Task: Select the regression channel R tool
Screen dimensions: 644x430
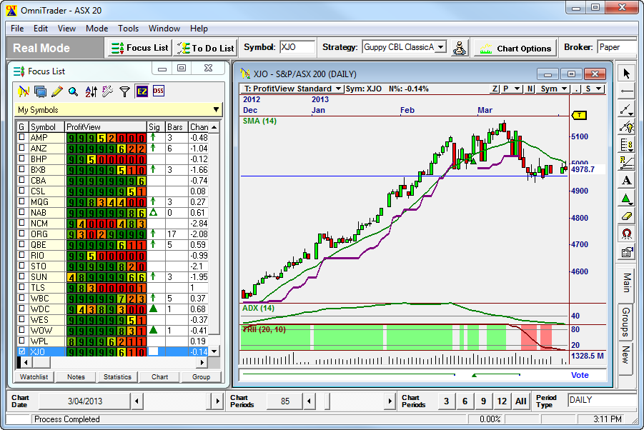Action: pos(626,163)
